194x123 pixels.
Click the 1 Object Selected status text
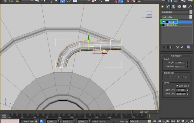27,121
